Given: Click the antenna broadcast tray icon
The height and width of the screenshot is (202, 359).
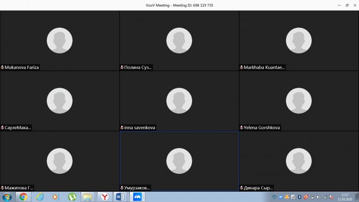Looking at the screenshot, I should coord(274,197).
